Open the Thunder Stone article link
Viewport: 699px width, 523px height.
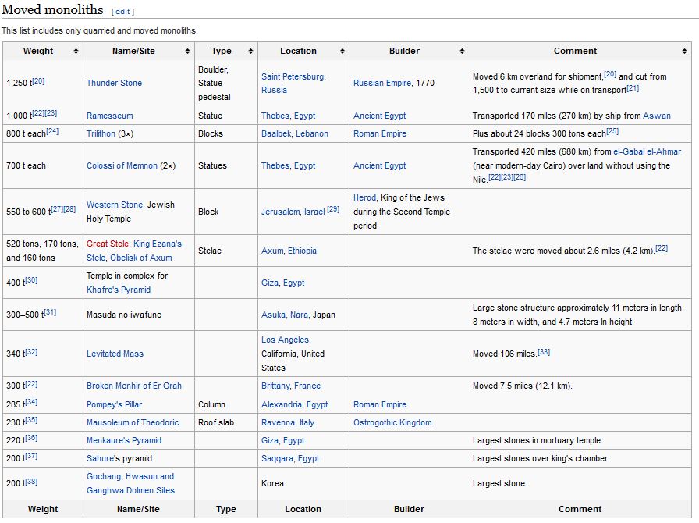(114, 83)
